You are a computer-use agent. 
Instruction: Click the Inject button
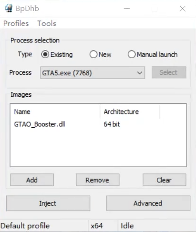click(48, 203)
